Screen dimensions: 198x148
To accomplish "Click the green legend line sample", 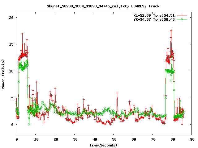I will 182,19.
